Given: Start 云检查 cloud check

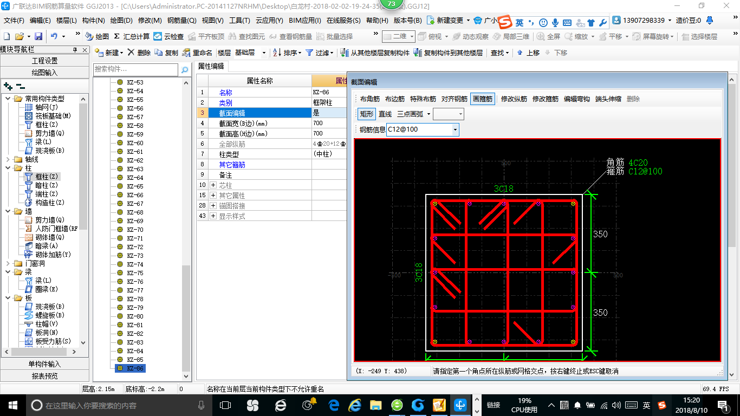Looking at the screenshot, I should coord(168,36).
